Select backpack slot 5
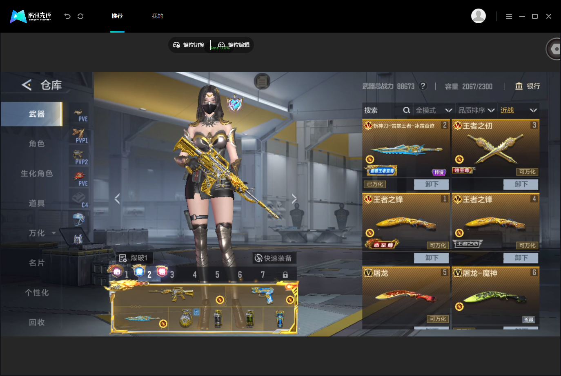 click(x=217, y=275)
